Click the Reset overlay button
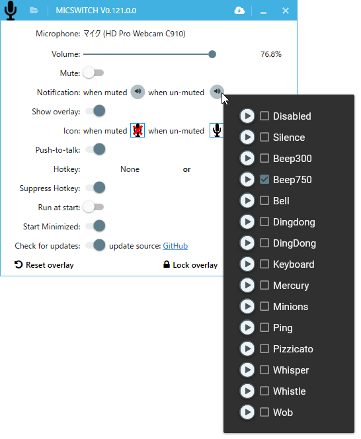 [x=44, y=265]
